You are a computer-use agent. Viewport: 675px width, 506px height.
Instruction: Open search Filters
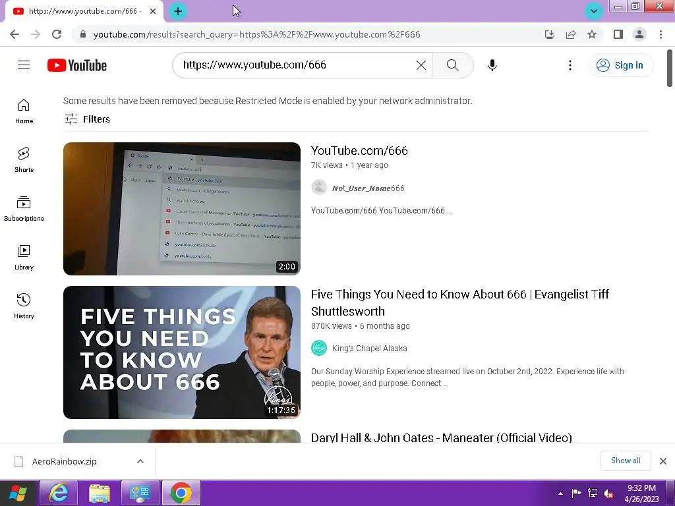click(x=88, y=119)
